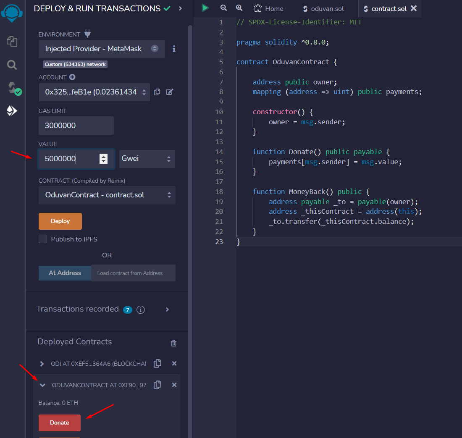Collapse the Deploy & Run panel chevron

point(180,8)
